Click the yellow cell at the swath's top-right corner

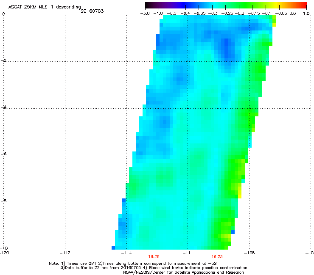coord(274,25)
